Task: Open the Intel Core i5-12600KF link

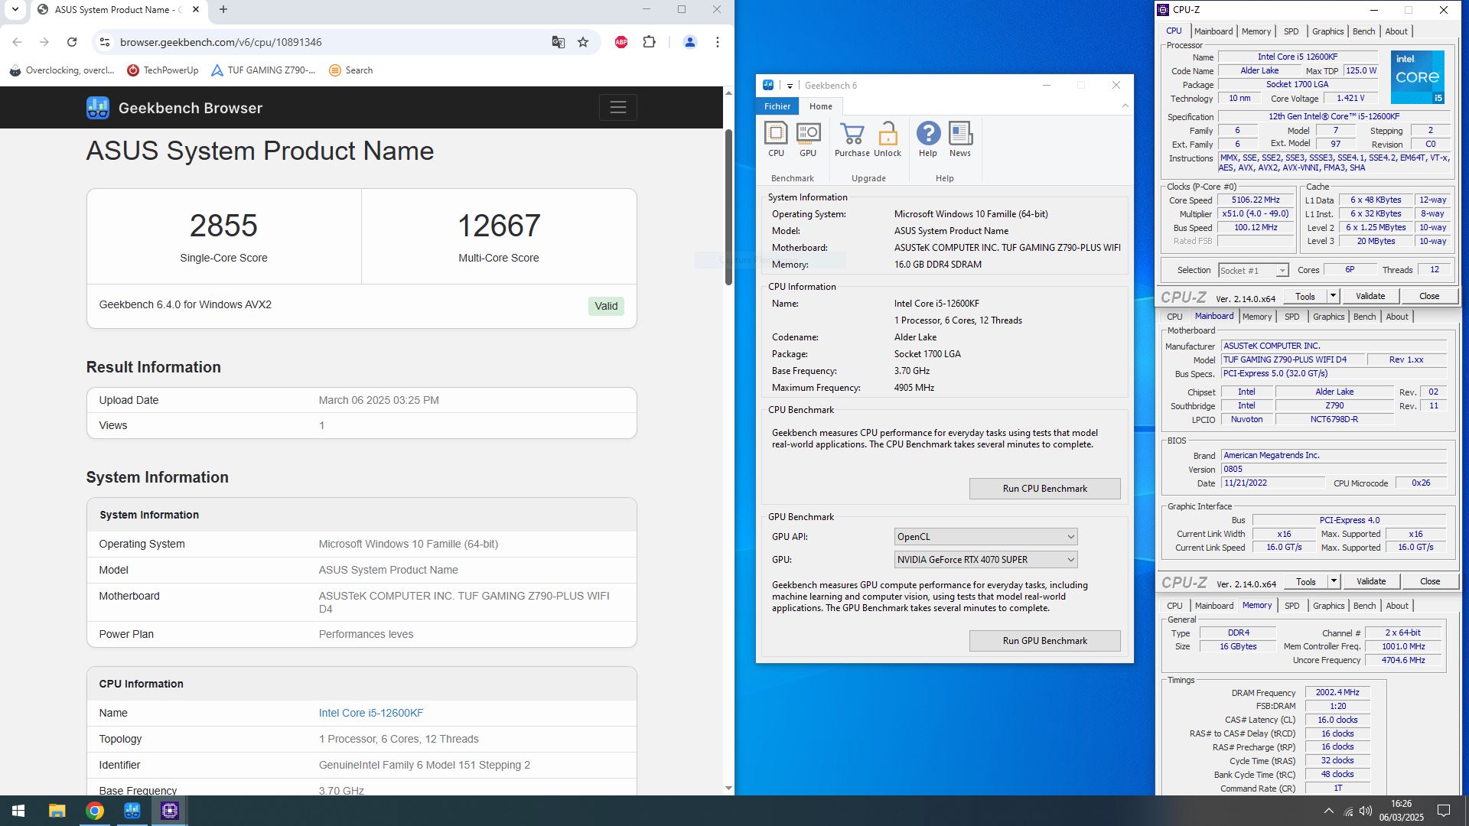Action: coord(370,713)
